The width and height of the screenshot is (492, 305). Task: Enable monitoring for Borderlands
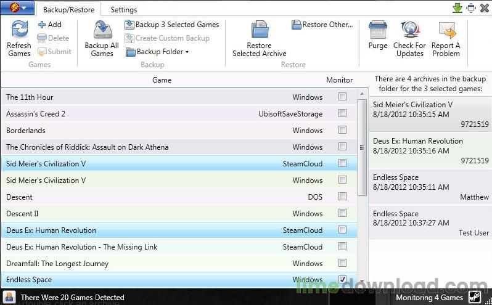pyautogui.click(x=342, y=130)
